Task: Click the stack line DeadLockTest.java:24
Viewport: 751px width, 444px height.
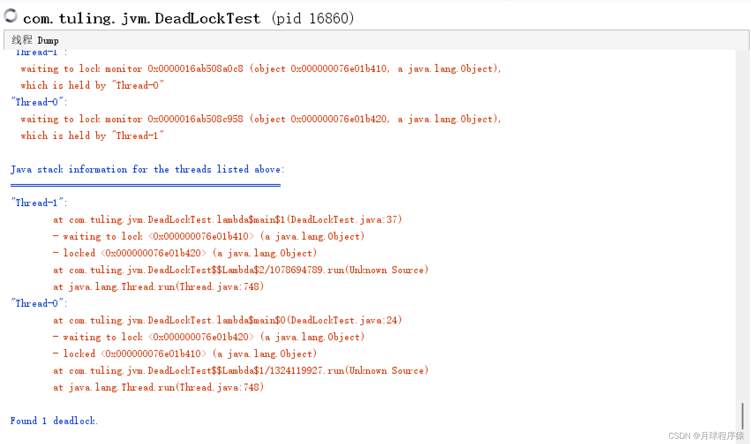Action: 227,320
